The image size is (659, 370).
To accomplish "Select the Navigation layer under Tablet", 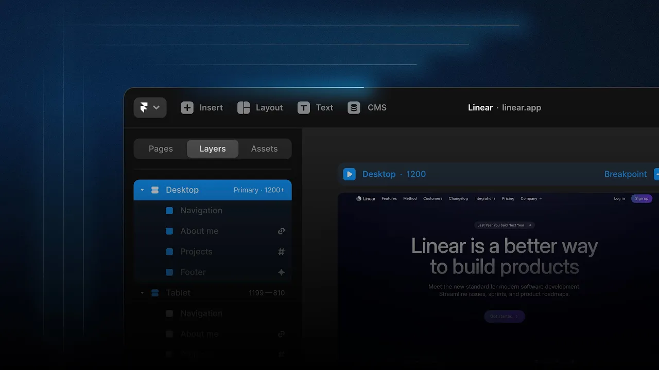I will click(213, 313).
